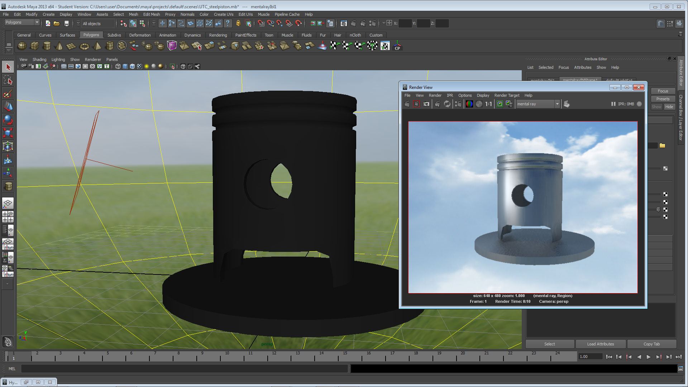Viewport: 688px width, 387px height.
Task: Select the Paint Selection tool
Action: pos(8,94)
